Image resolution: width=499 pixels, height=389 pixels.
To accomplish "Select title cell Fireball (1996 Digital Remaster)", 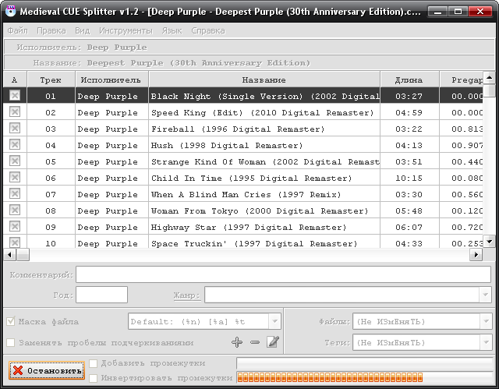I will pyautogui.click(x=264, y=129).
